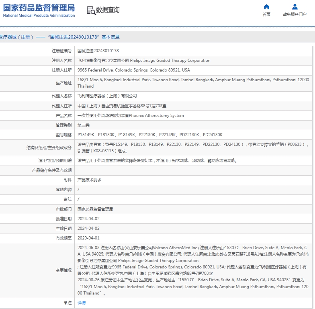
Task: Click the model list starting P15149K
Action: coord(150,135)
